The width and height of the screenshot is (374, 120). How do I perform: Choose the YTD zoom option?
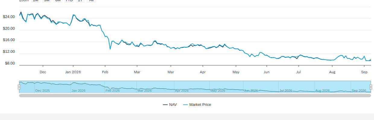69,1
